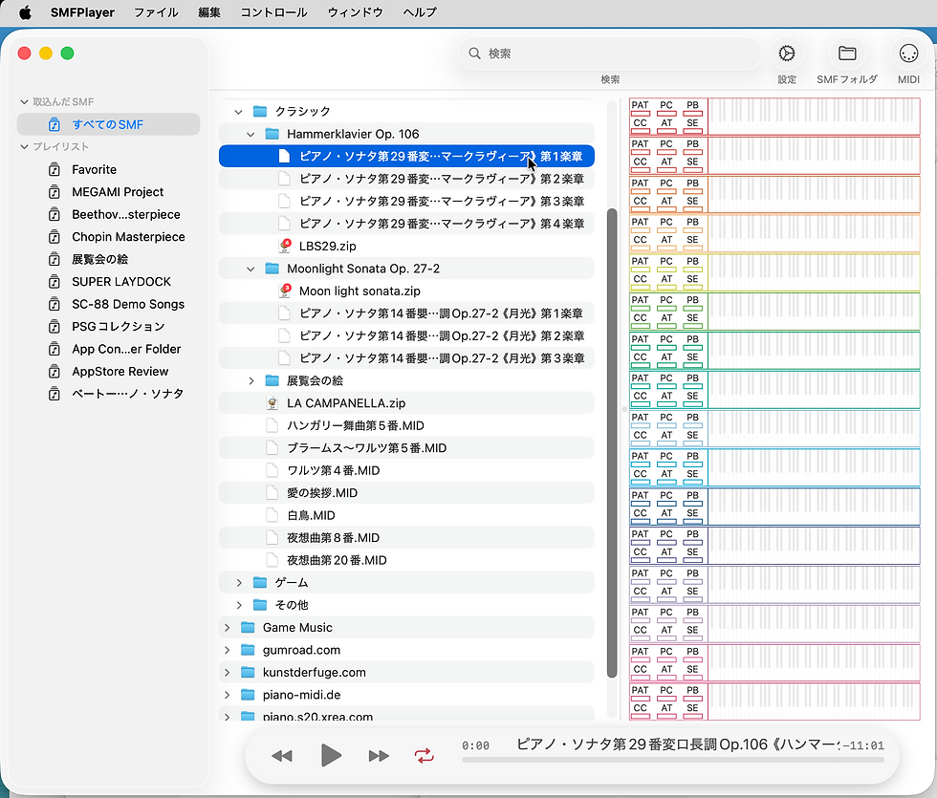
Task: Click the search magnifier icon
Action: 474,54
